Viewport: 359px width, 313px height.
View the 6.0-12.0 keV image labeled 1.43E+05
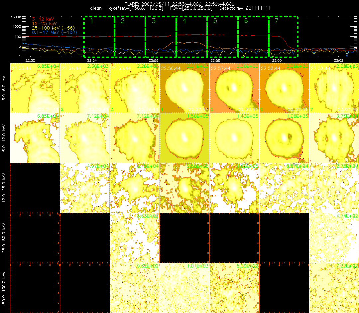[234, 138]
